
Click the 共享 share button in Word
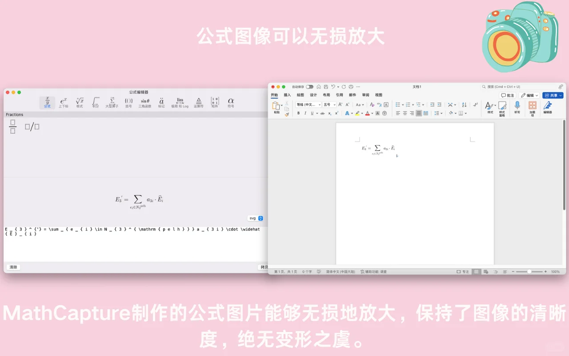(x=553, y=95)
